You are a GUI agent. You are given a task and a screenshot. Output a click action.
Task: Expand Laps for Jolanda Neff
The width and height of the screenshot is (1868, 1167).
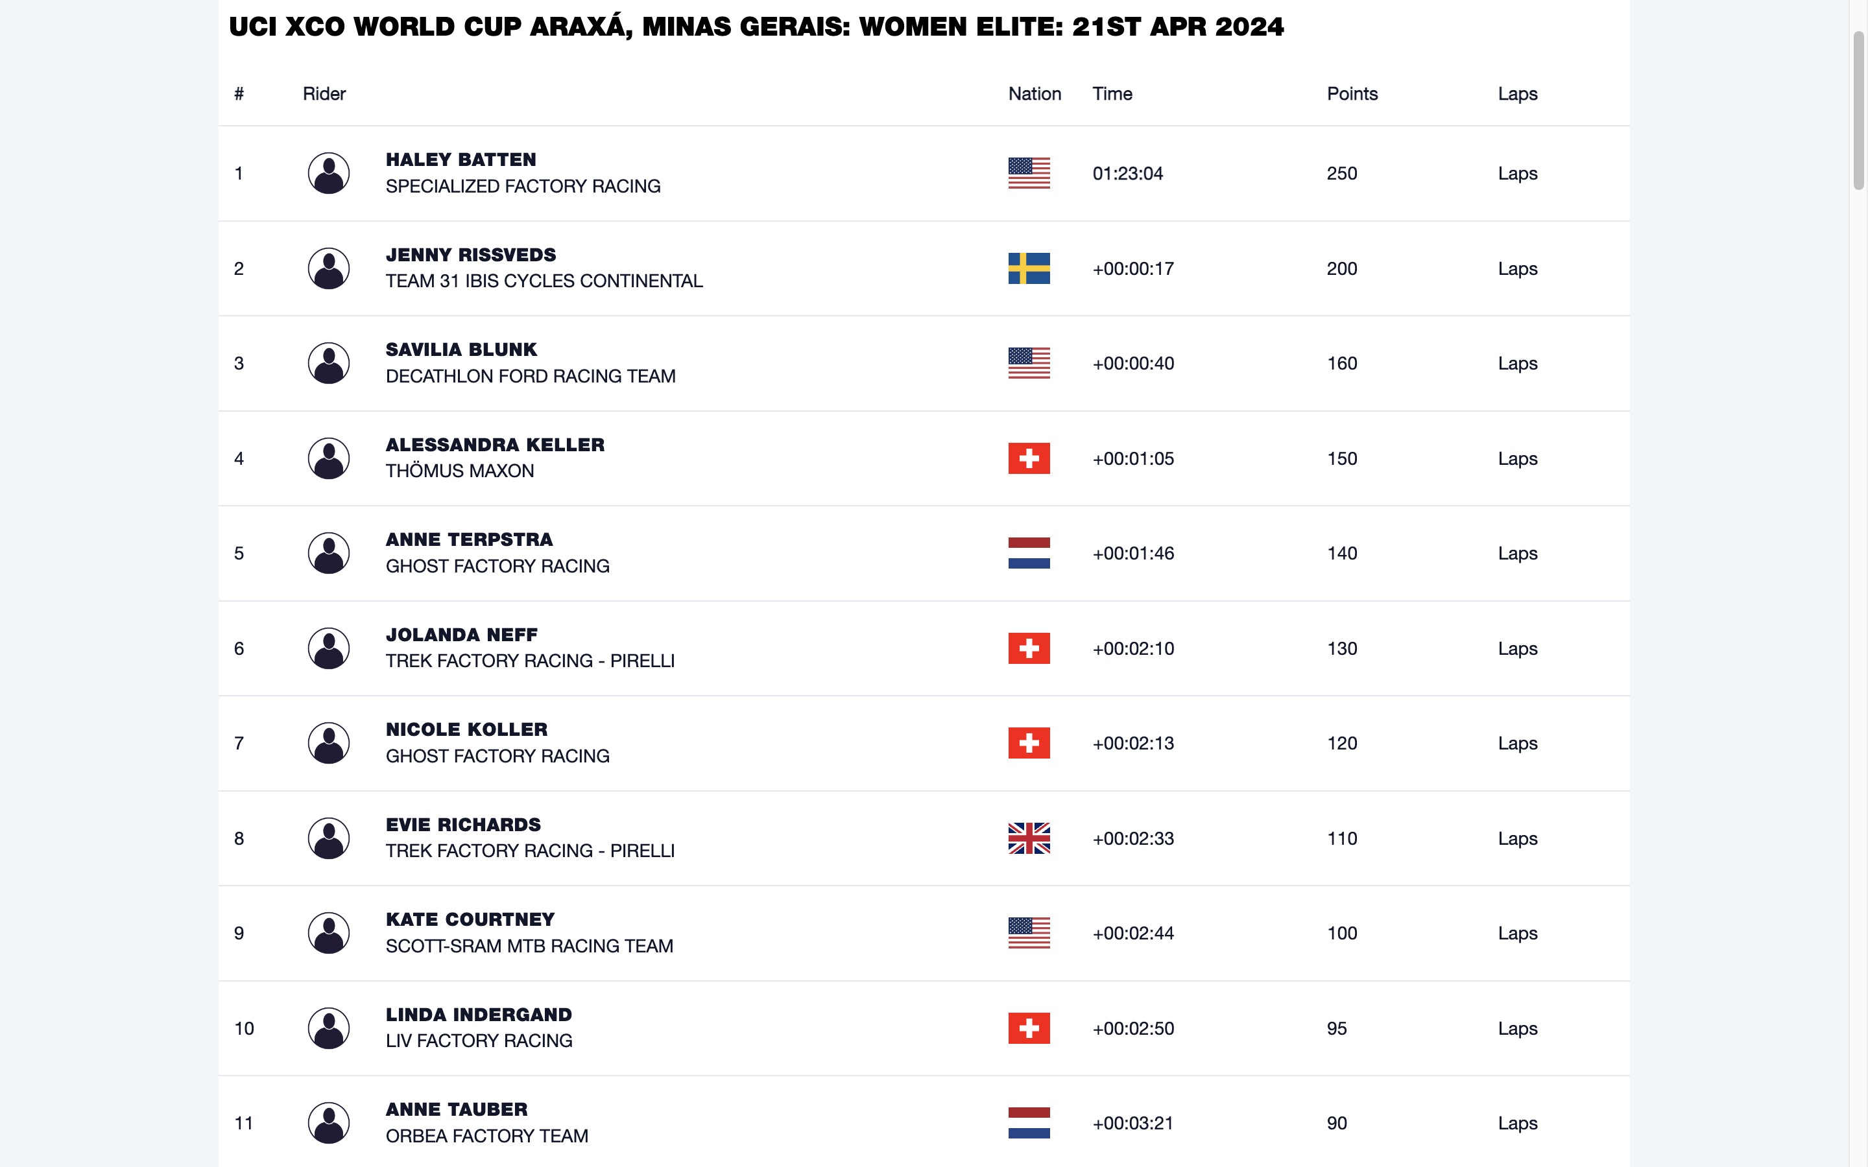coord(1517,648)
